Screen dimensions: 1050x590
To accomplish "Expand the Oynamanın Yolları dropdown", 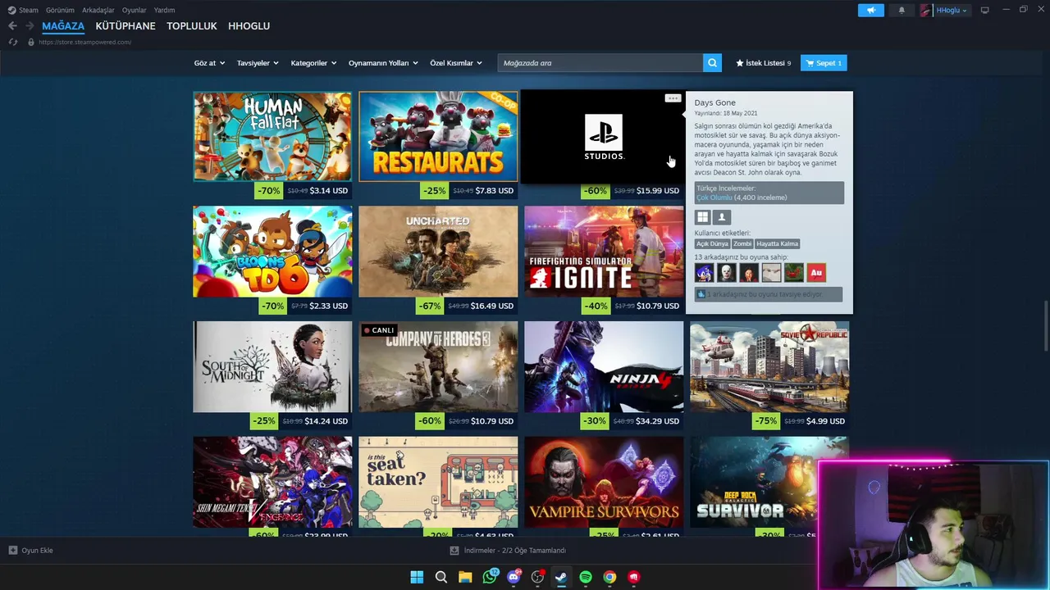I will pos(383,63).
